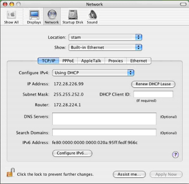Click the Configure IPv6 button
189x184 pixels.
point(72,153)
